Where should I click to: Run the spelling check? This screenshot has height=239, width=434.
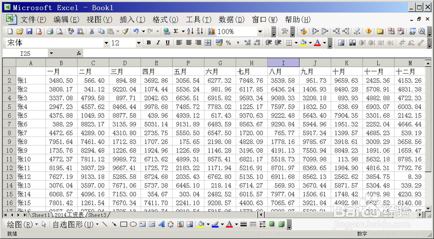71,32
